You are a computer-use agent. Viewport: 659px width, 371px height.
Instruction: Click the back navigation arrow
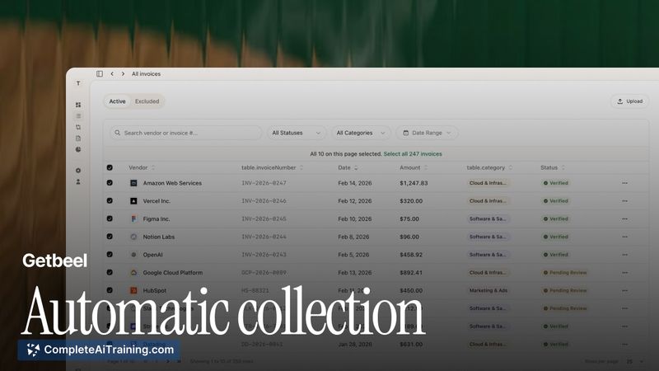[112, 74]
